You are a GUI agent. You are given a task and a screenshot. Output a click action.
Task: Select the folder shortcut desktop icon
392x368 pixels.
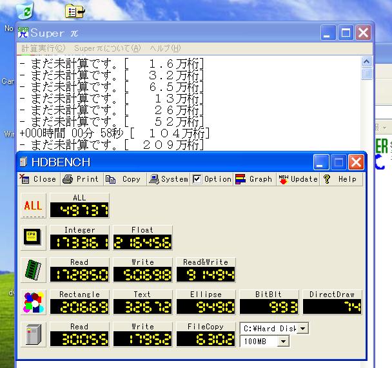pos(75,11)
